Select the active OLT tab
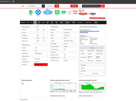The image size is (136, 101). click(x=35, y=22)
